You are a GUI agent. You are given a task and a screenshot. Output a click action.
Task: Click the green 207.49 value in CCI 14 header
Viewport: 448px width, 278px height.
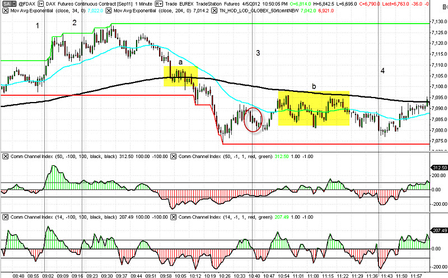[282, 217]
